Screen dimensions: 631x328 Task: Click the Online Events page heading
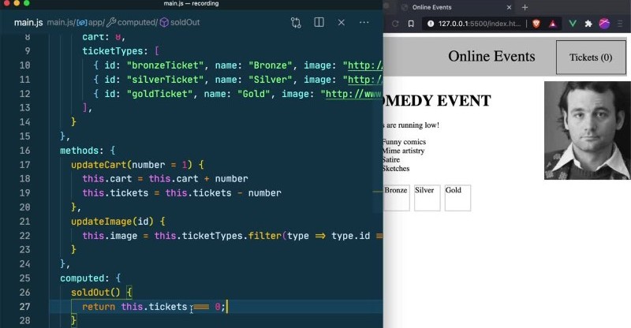click(x=491, y=56)
